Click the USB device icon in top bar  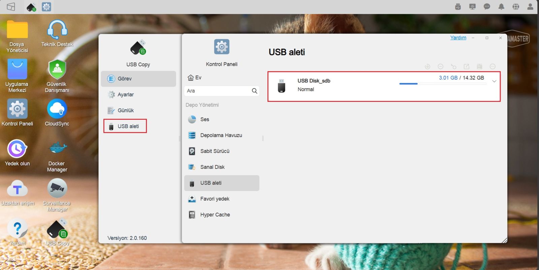click(x=458, y=7)
